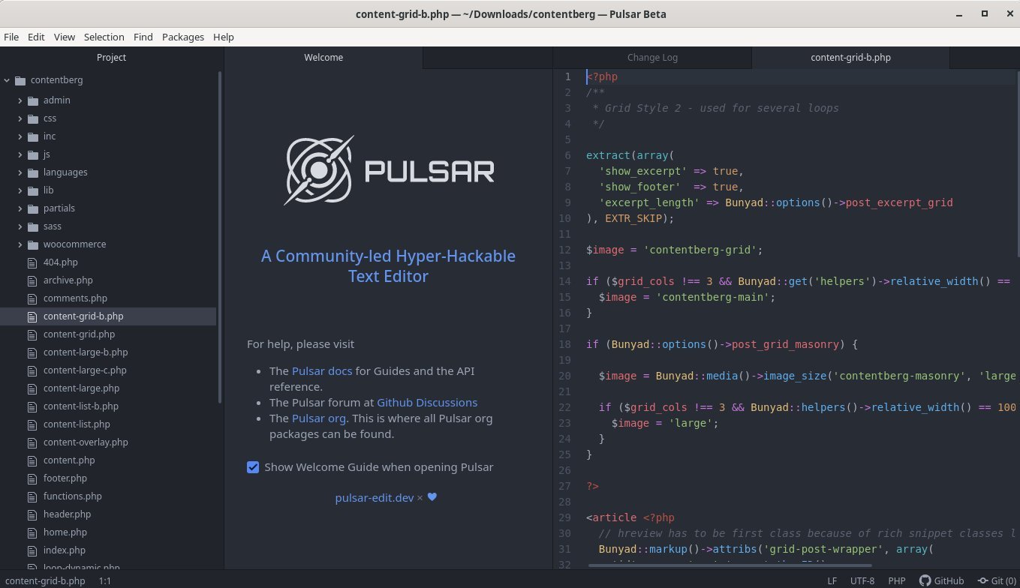
Task: Select content-overlay.php in the tree
Action: 86,442
